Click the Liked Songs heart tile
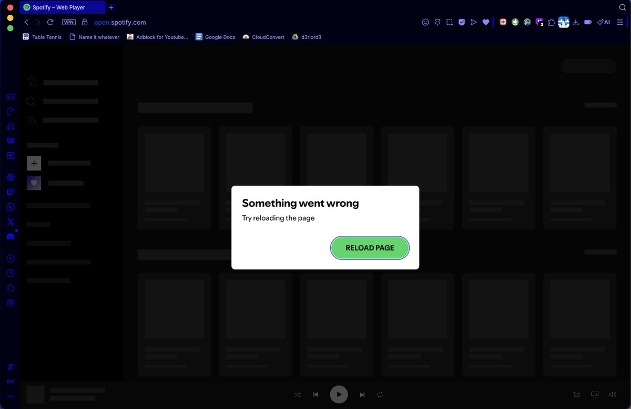Viewport: 631px width, 409px height. pyautogui.click(x=34, y=183)
